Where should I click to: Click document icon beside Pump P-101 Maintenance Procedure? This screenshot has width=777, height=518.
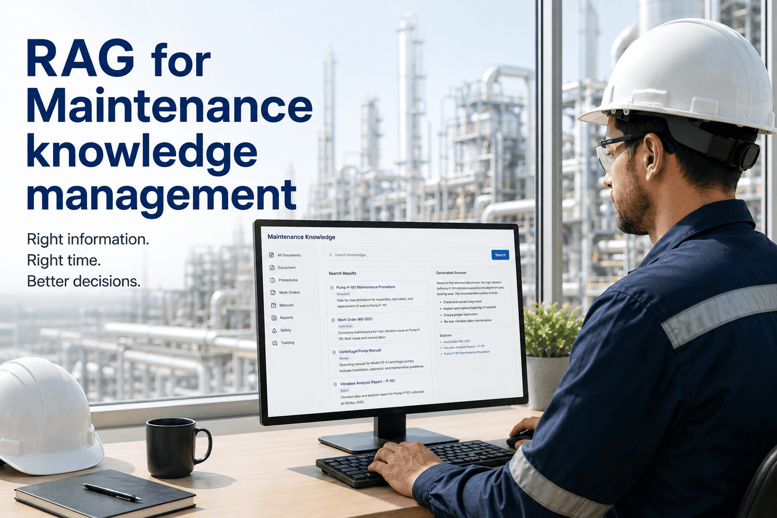point(332,288)
